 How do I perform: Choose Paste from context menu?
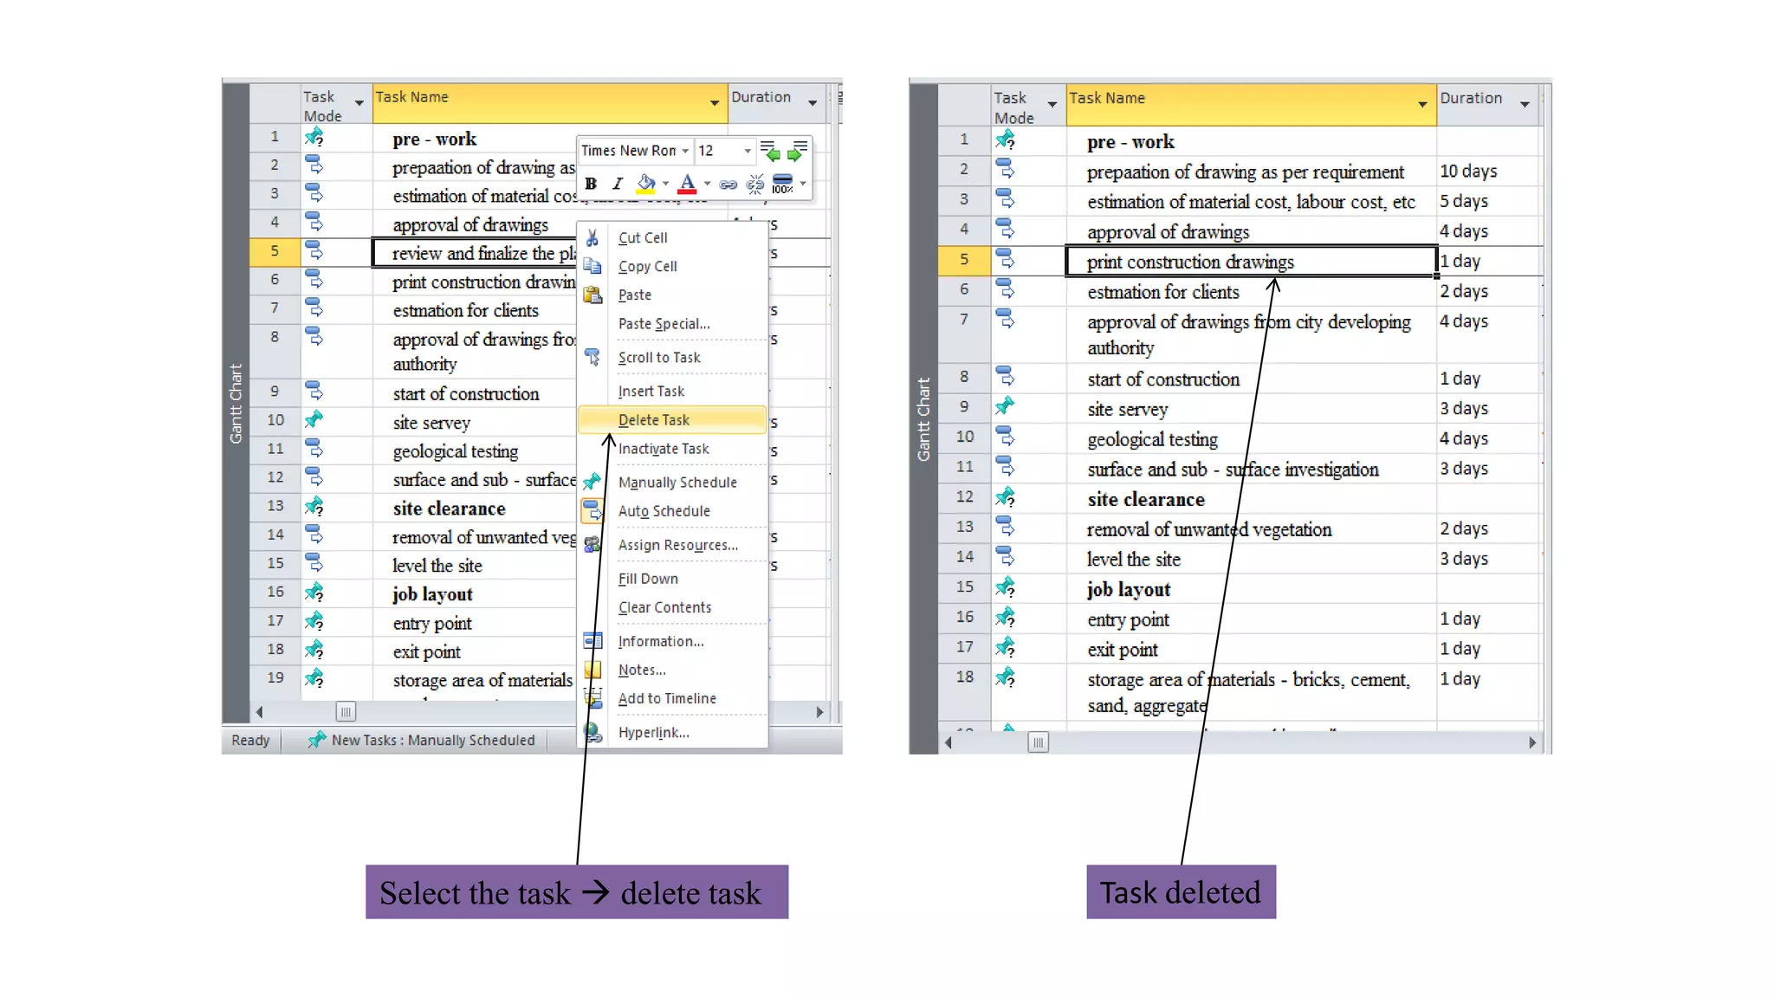[635, 295]
